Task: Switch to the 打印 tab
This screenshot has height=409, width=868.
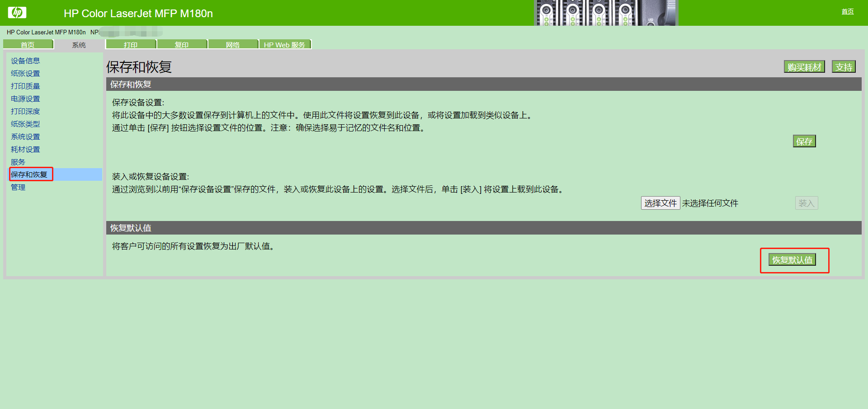Action: coord(131,44)
